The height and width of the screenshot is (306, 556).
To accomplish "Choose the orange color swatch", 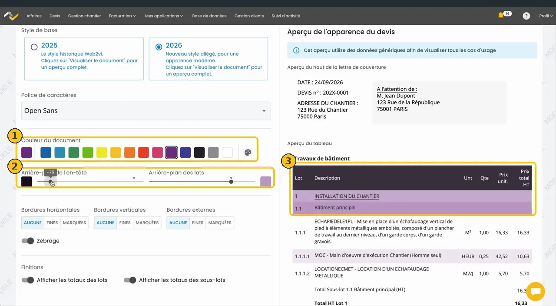I will click(x=129, y=153).
